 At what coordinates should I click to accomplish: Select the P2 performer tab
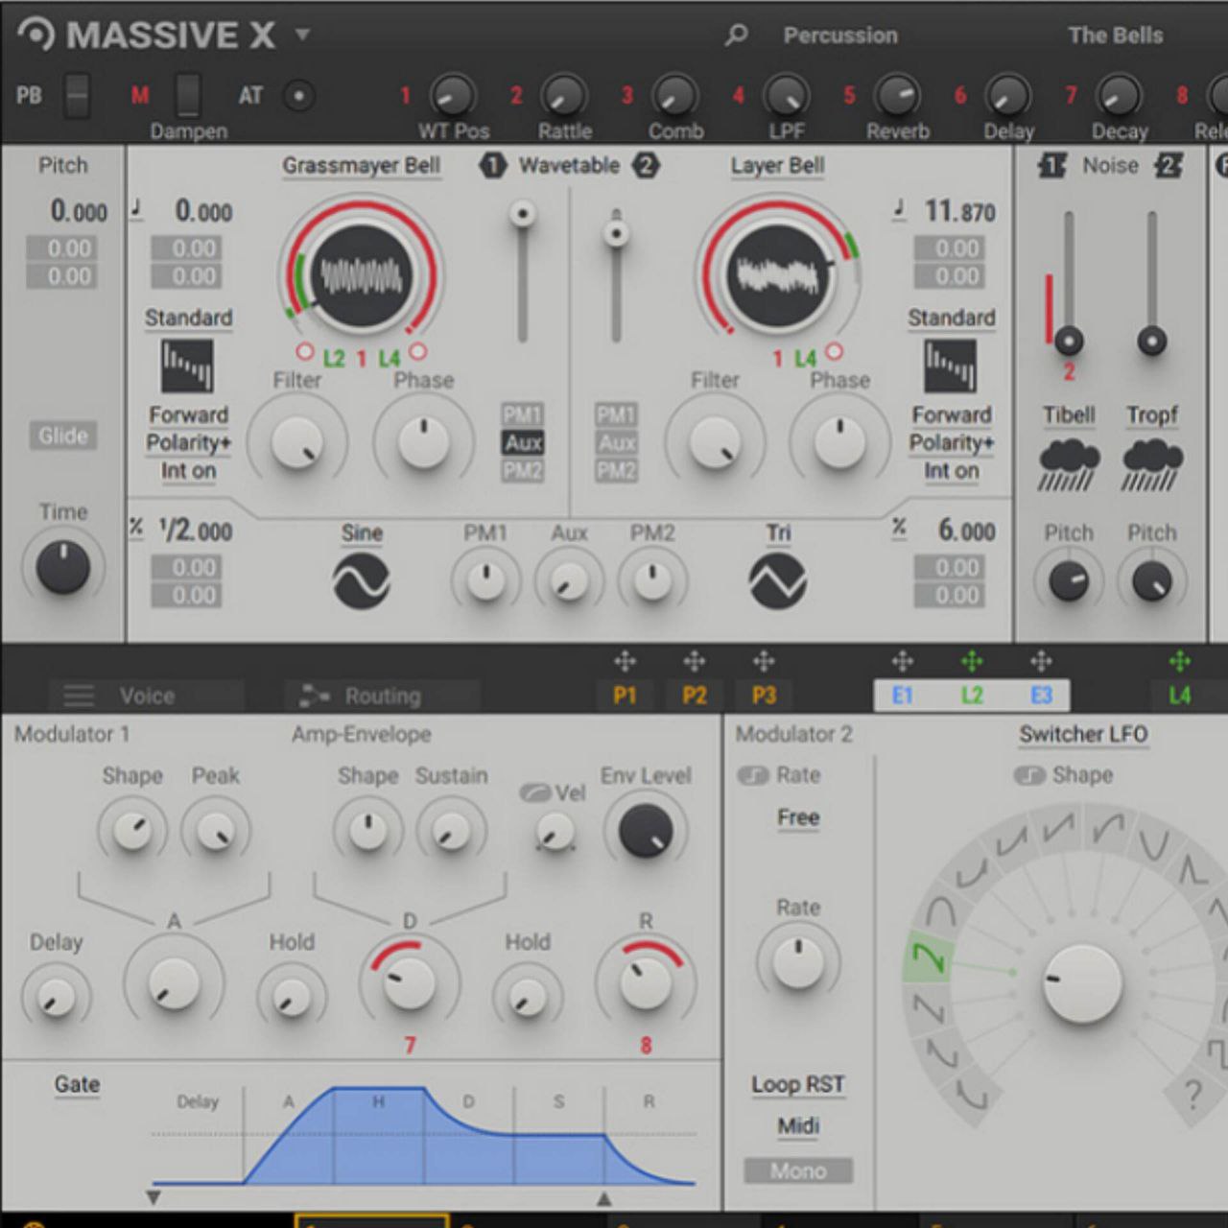point(694,695)
